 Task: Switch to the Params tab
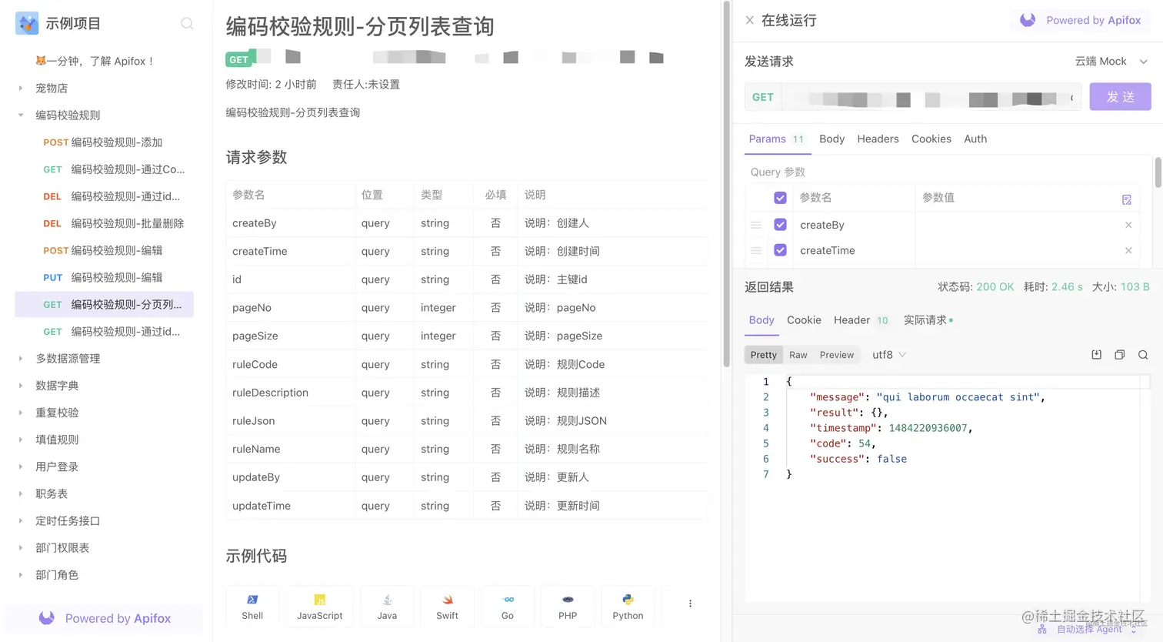[776, 139]
